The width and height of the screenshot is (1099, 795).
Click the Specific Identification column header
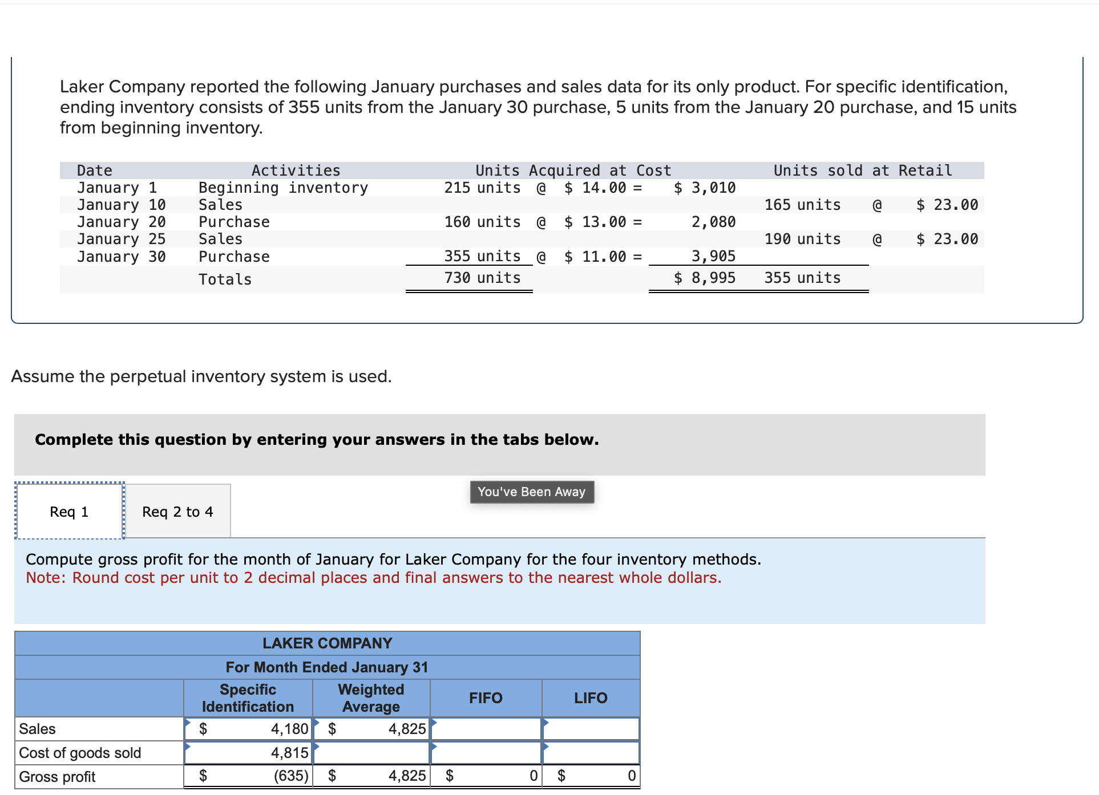pyautogui.click(x=248, y=697)
